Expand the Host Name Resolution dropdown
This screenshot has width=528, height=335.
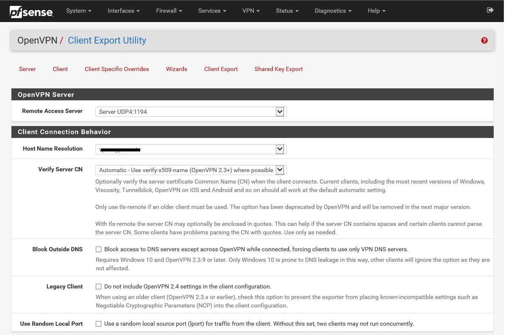pos(191,149)
